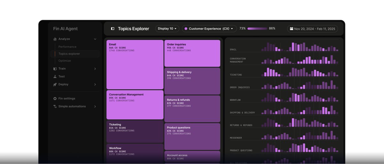Click '1748 CONVERSATIONS' in Email tile
The image size is (384, 164).
pyautogui.click(x=122, y=51)
